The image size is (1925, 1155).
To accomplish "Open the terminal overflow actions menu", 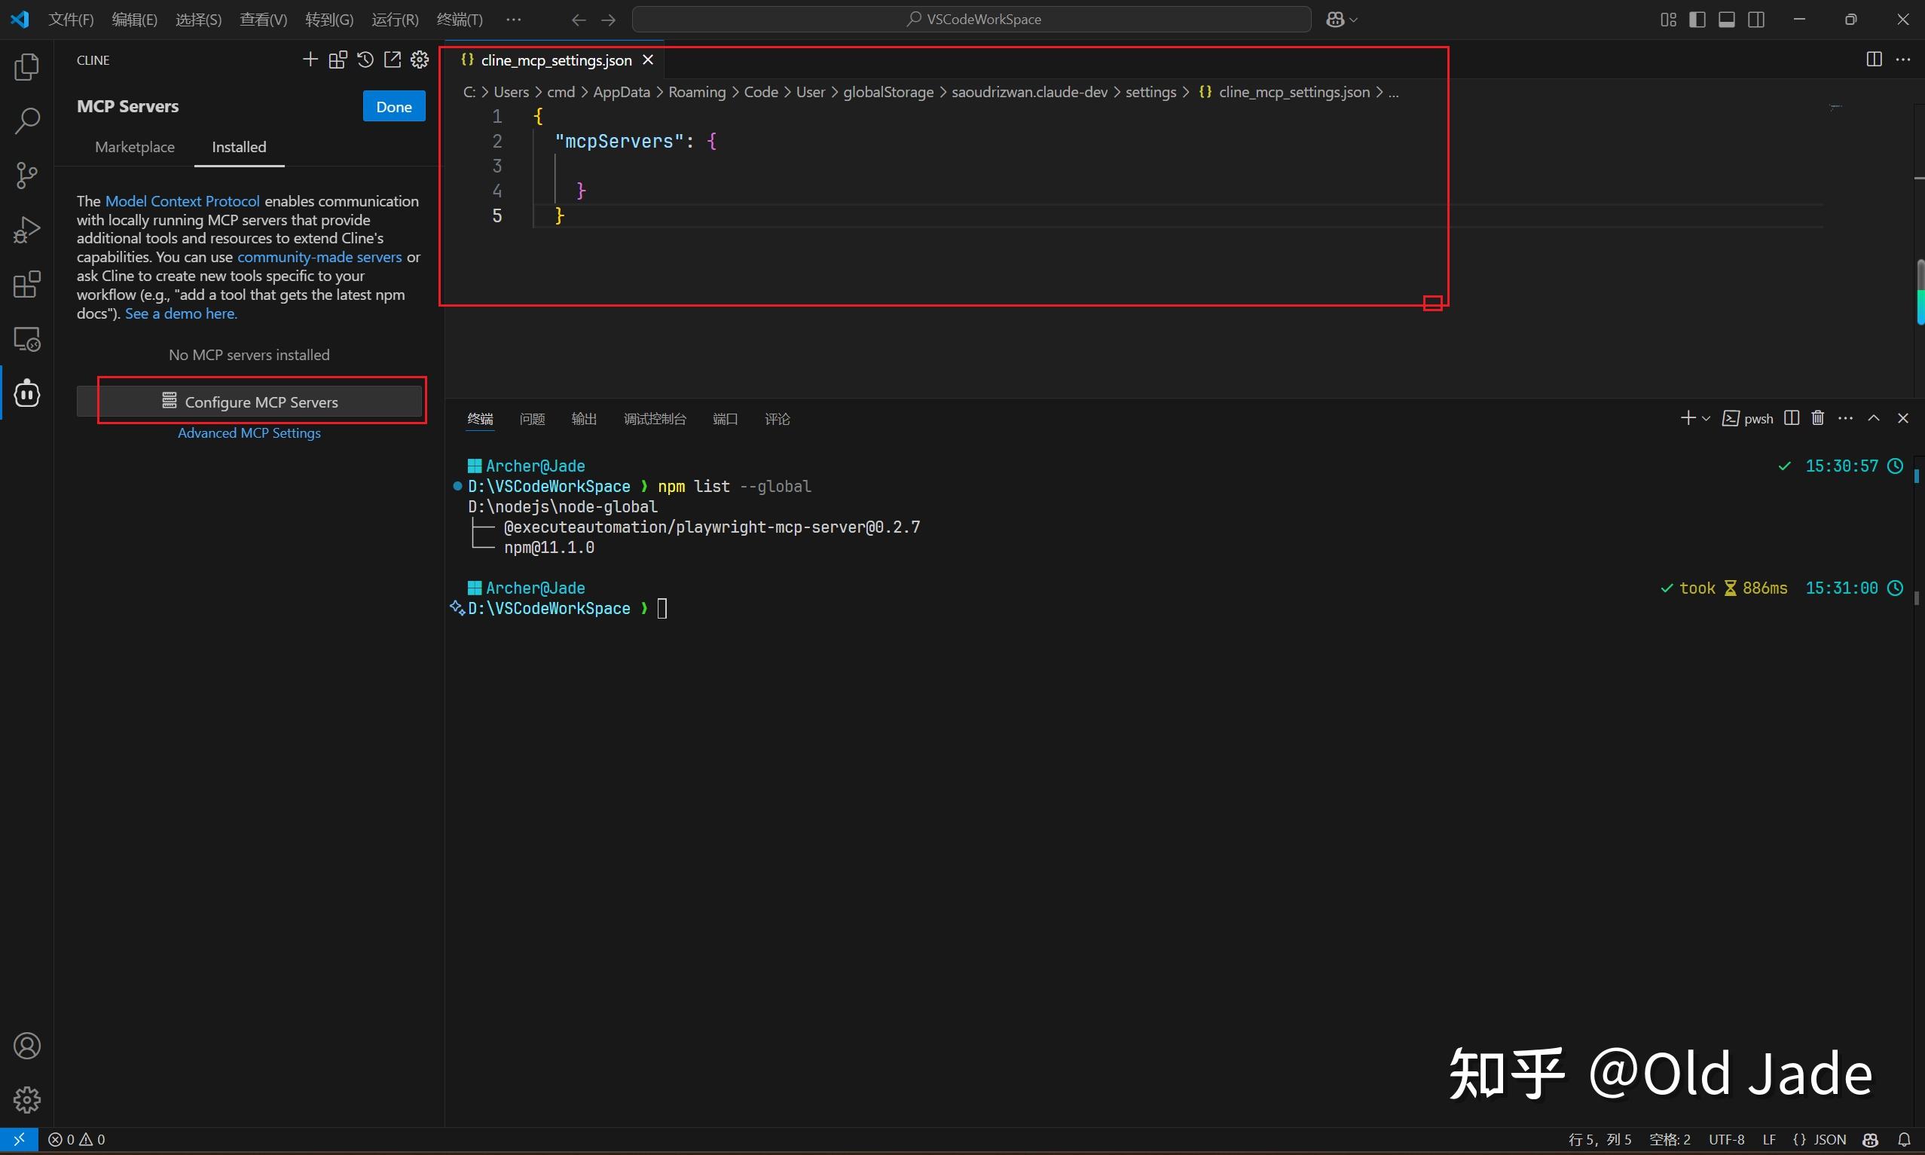I will point(1845,418).
